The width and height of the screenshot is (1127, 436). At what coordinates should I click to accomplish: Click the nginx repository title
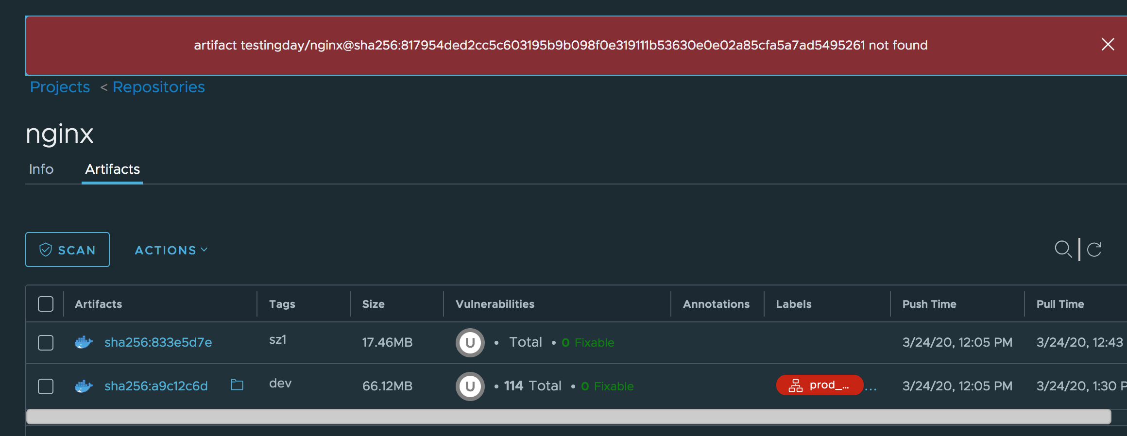(59, 134)
